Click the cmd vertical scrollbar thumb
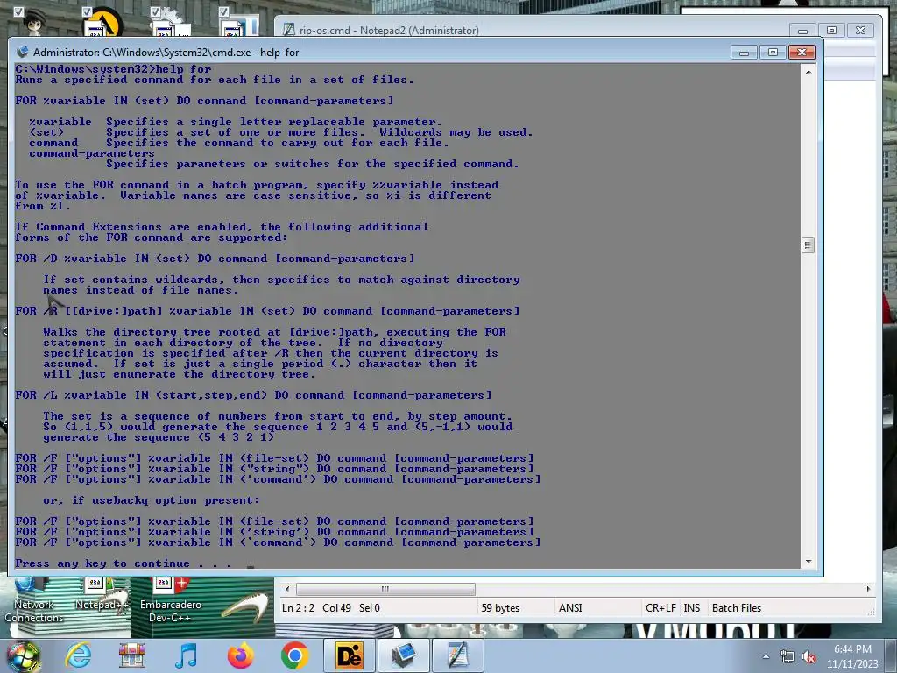The width and height of the screenshot is (897, 673). (808, 246)
